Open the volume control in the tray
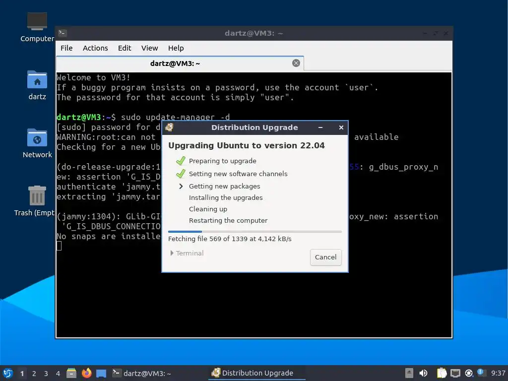This screenshot has width=508, height=381. tap(423, 373)
